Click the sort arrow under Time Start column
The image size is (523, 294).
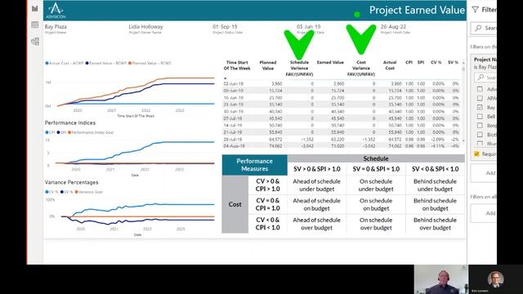point(226,78)
